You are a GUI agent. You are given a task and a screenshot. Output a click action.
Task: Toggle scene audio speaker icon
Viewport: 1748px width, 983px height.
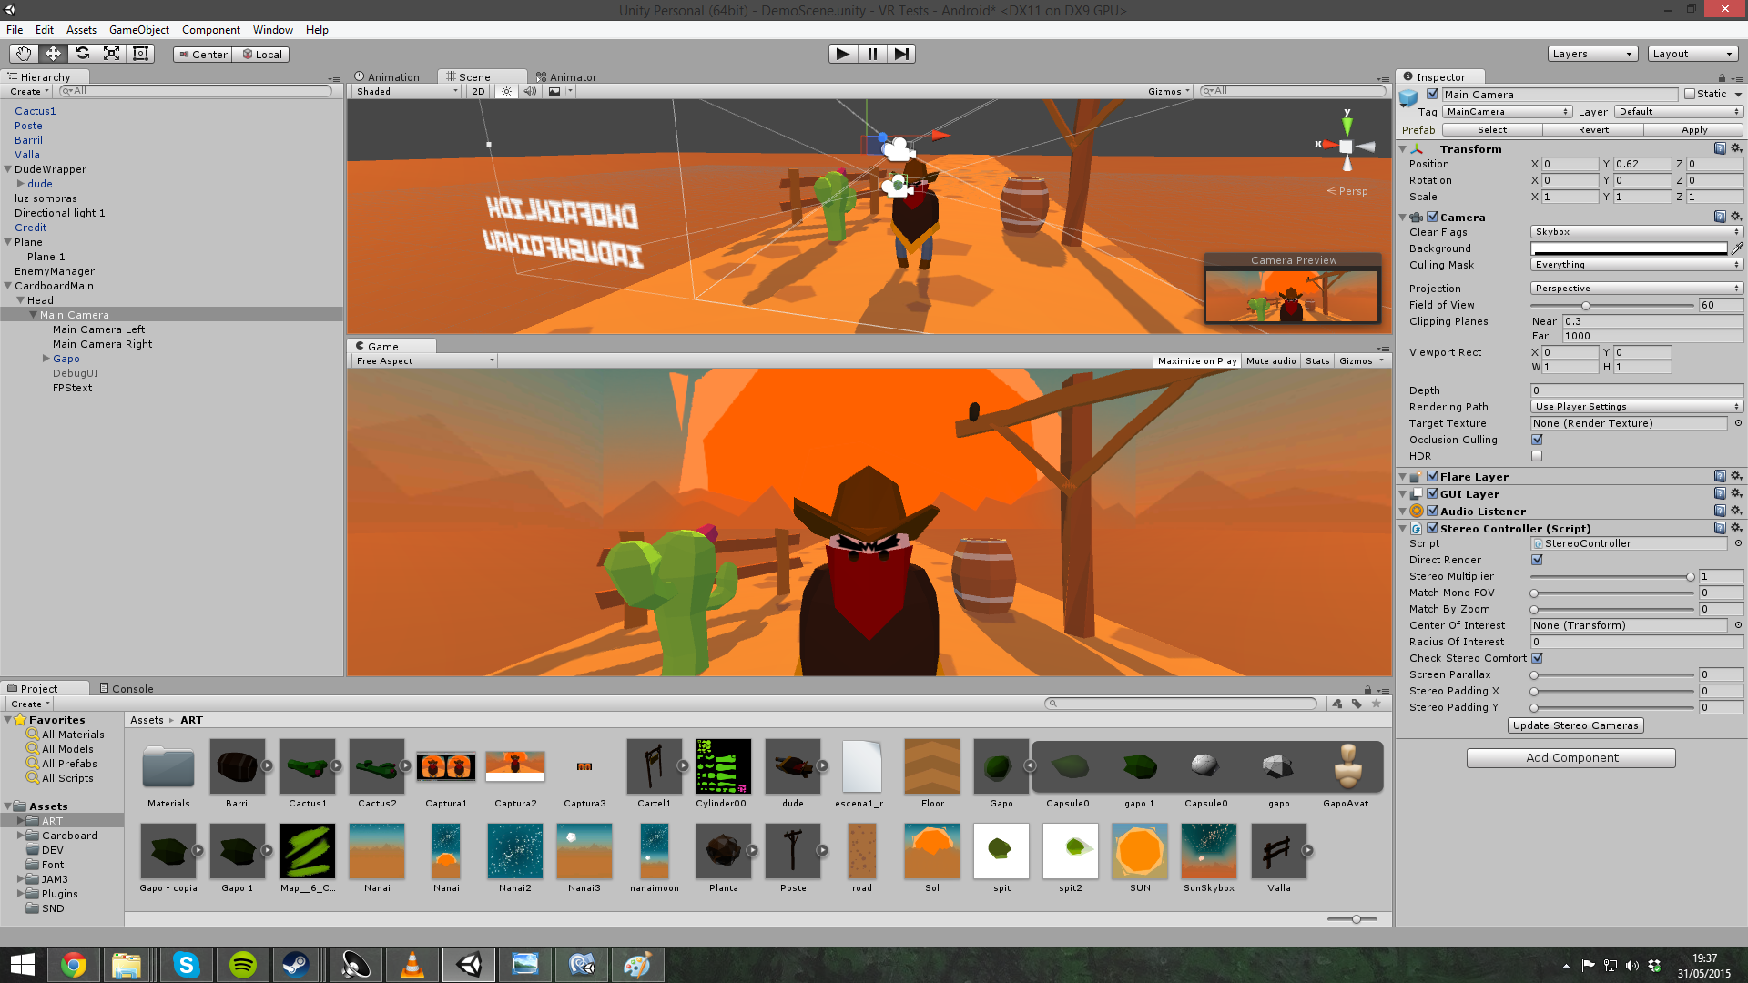coord(530,91)
